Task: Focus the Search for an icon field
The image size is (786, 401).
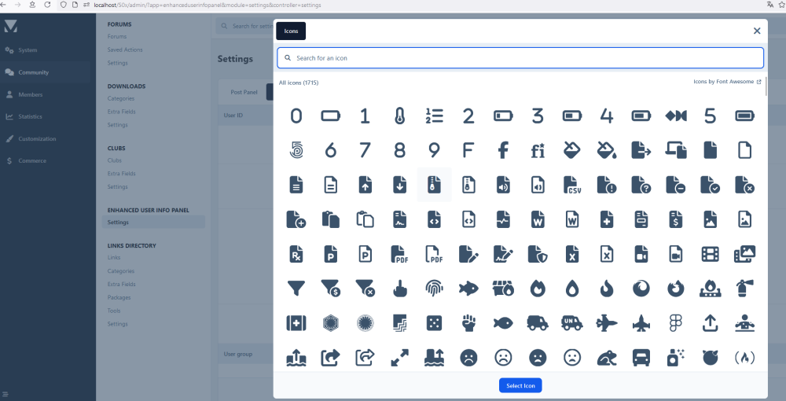Action: 520,58
